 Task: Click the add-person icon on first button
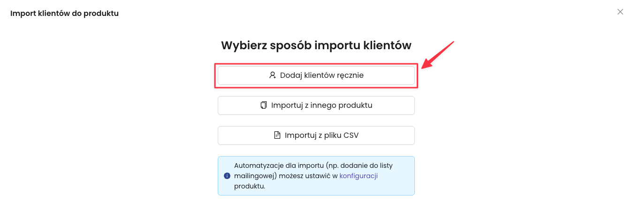272,75
